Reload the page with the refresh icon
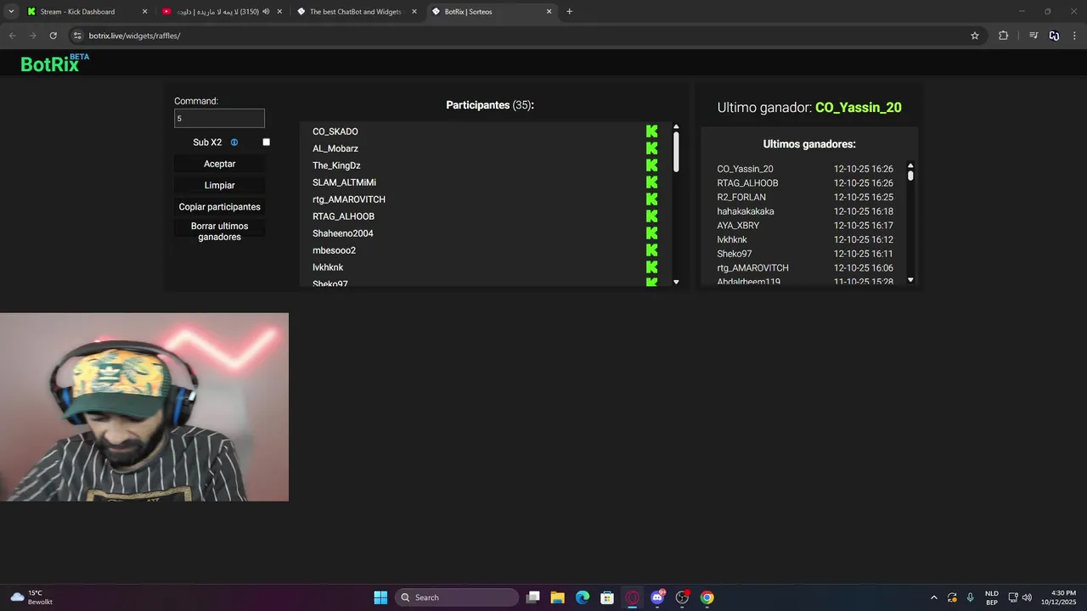The width and height of the screenshot is (1087, 611). point(53,36)
